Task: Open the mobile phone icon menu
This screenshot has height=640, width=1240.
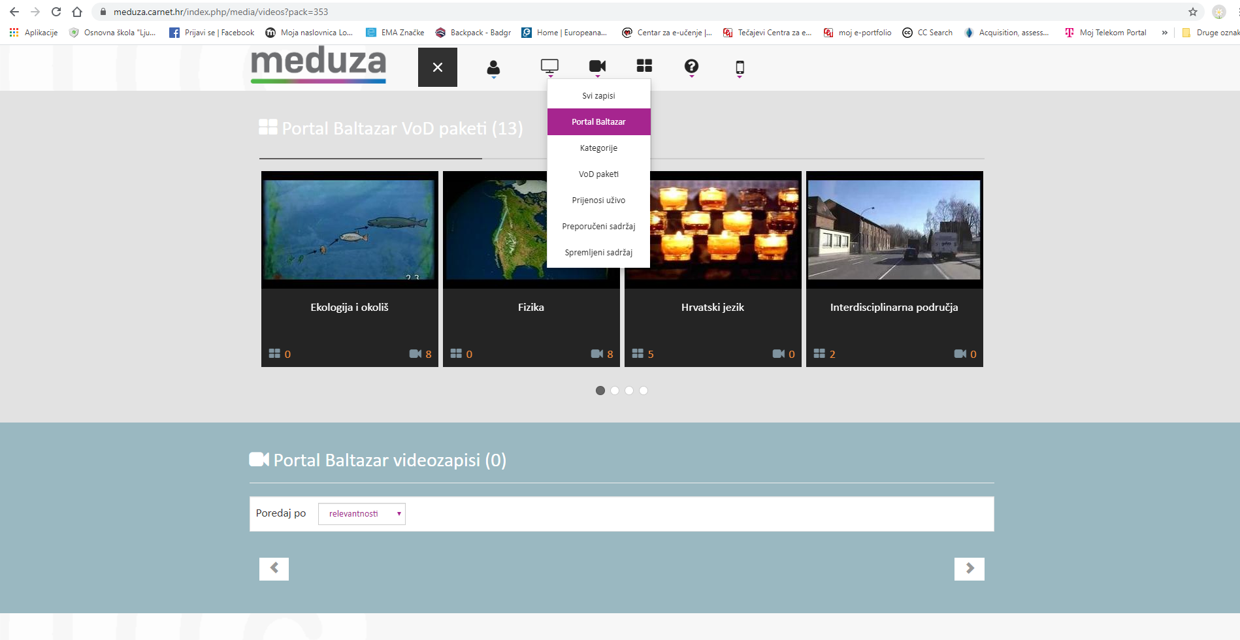Action: [740, 67]
